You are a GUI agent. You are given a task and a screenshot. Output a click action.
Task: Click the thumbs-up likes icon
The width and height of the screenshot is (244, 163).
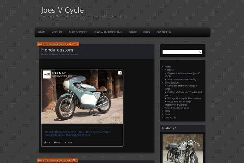[45, 143]
